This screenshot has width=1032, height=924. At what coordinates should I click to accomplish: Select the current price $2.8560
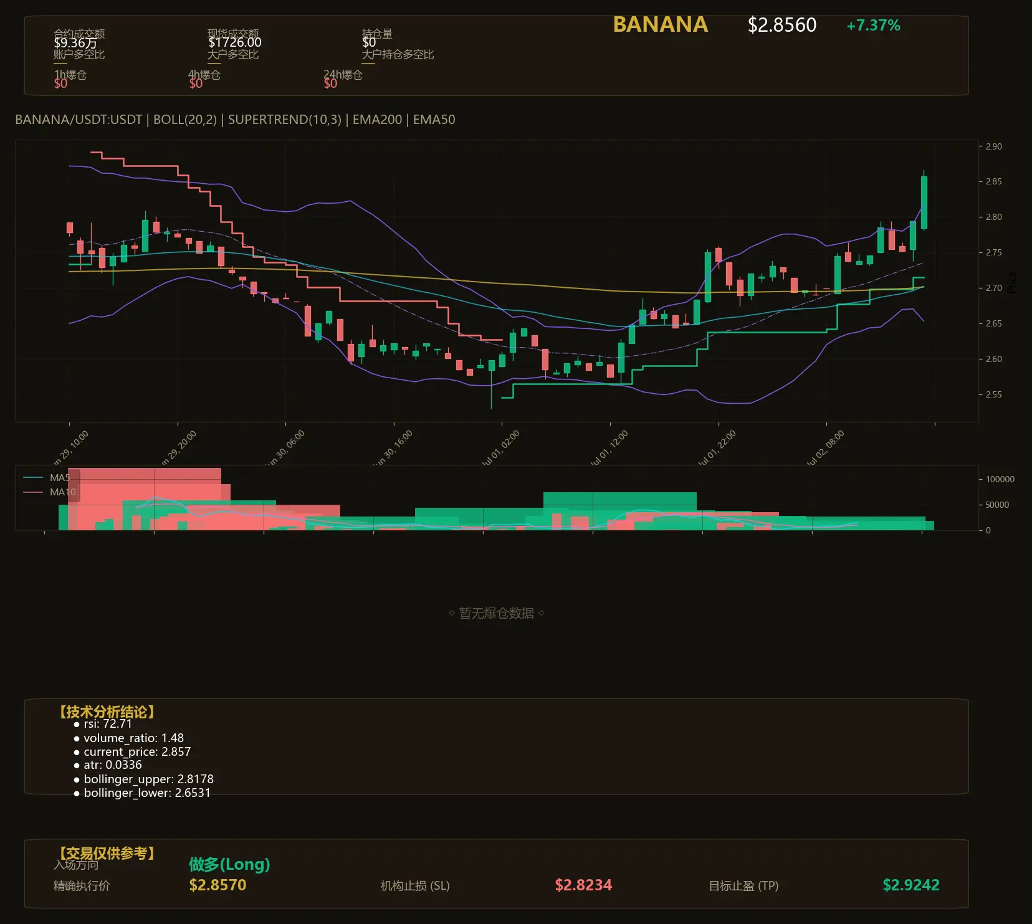(x=781, y=25)
